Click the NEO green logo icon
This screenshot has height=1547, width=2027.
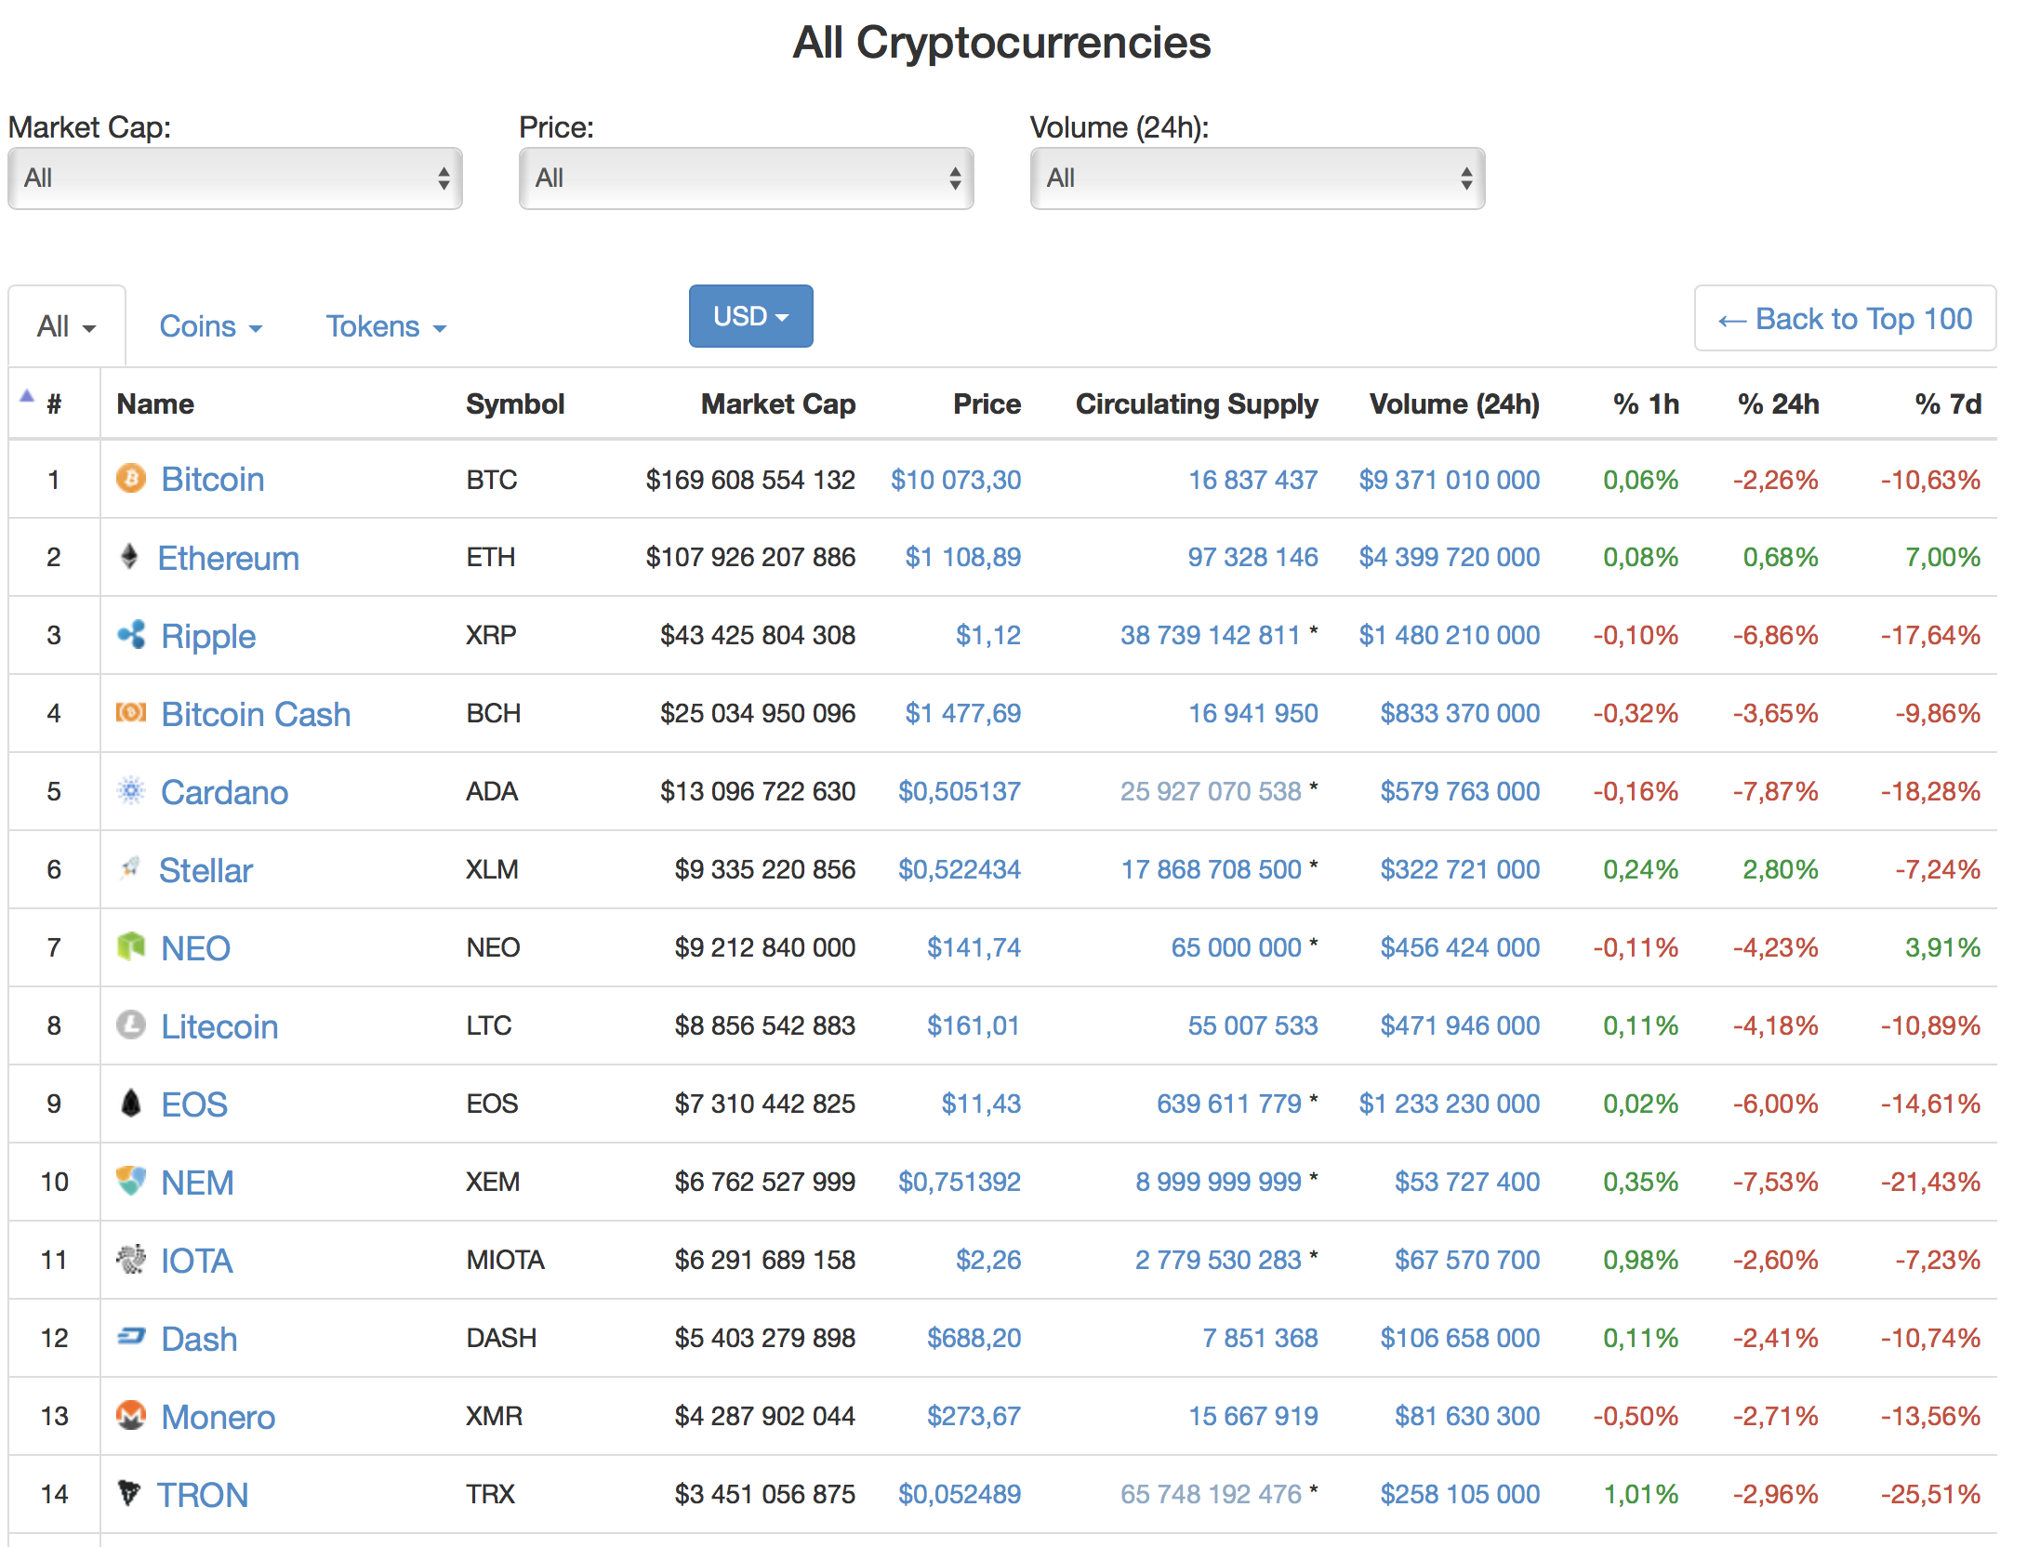click(131, 947)
